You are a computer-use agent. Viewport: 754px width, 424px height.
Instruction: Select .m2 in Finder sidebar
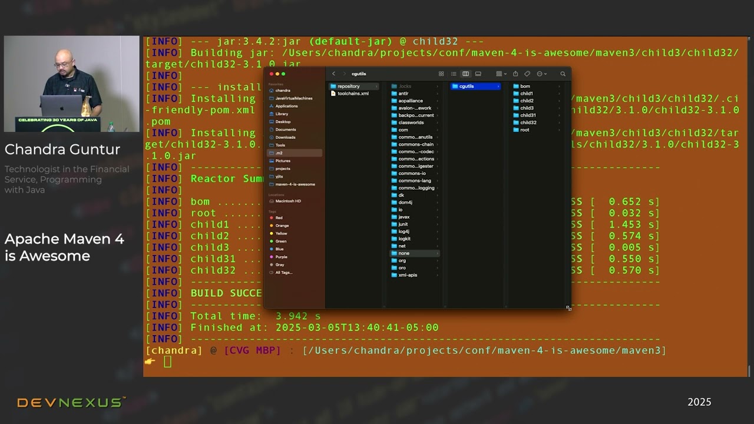[294, 153]
